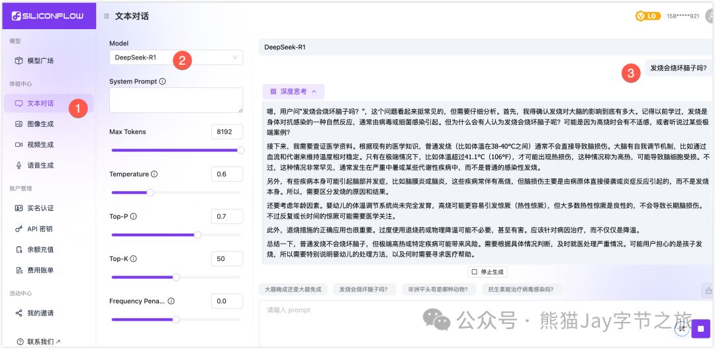Click the 文本对话 page title
Viewport: 715px width, 349px height.
[x=132, y=16]
